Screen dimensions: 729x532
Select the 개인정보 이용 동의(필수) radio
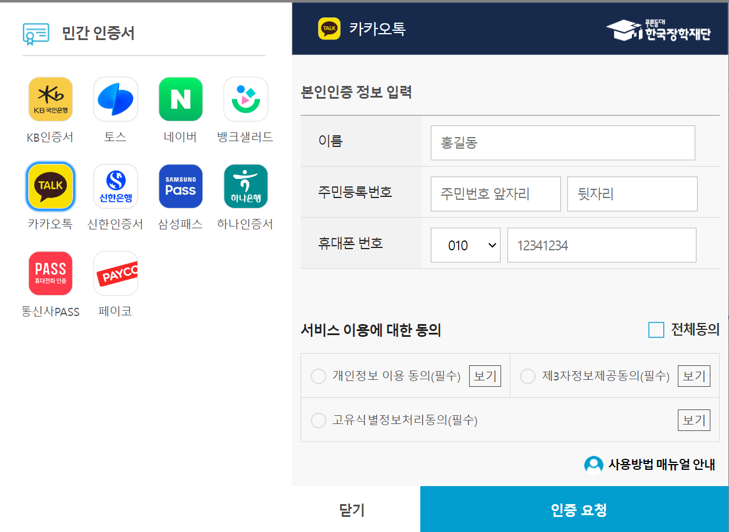[x=319, y=376]
